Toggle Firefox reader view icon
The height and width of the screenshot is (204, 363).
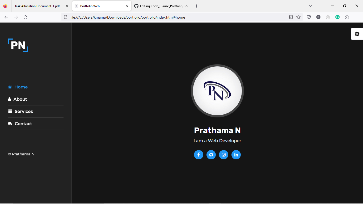pyautogui.click(x=291, y=17)
